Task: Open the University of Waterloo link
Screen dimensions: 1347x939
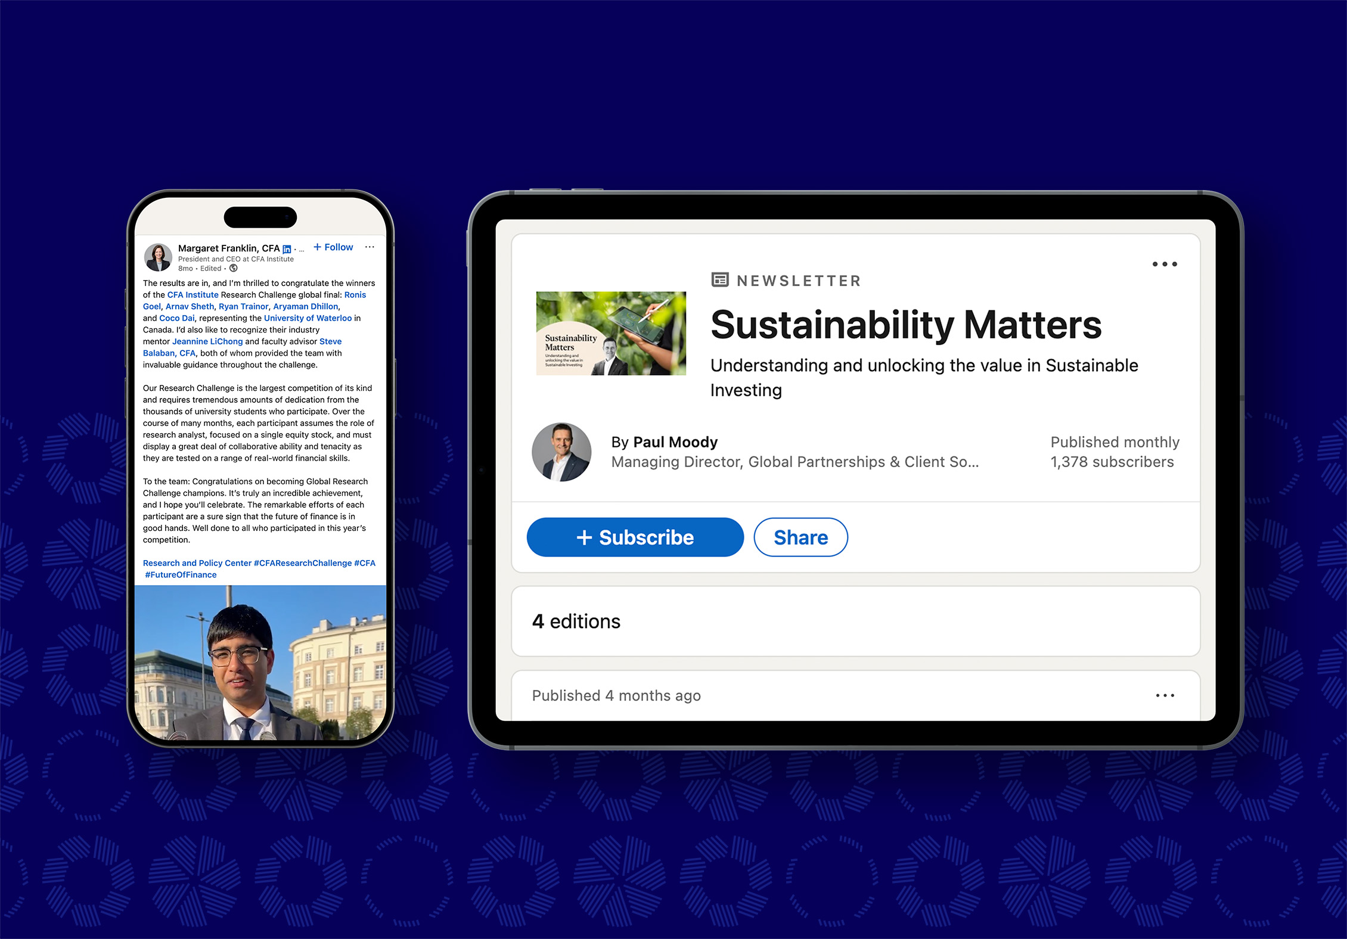Action: click(308, 318)
